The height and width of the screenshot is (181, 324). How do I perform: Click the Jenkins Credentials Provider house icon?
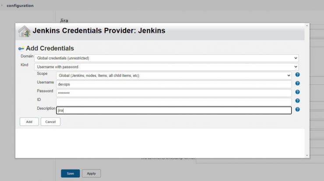coord(24,31)
